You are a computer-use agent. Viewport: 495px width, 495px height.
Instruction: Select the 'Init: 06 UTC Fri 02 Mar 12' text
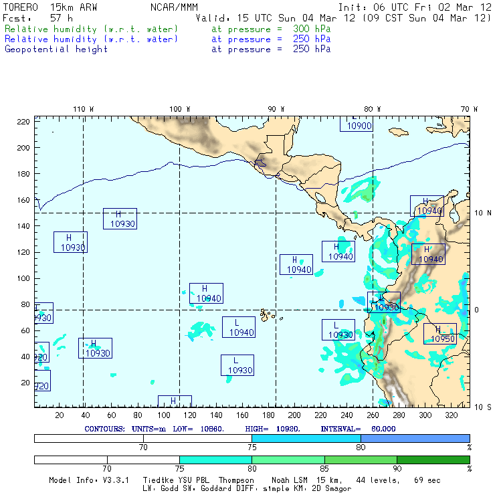tap(415, 7)
